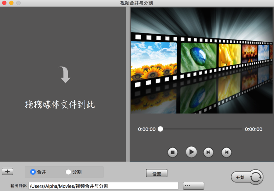Add media with the plus button
The height and width of the screenshot is (191, 274).
pos(7,172)
